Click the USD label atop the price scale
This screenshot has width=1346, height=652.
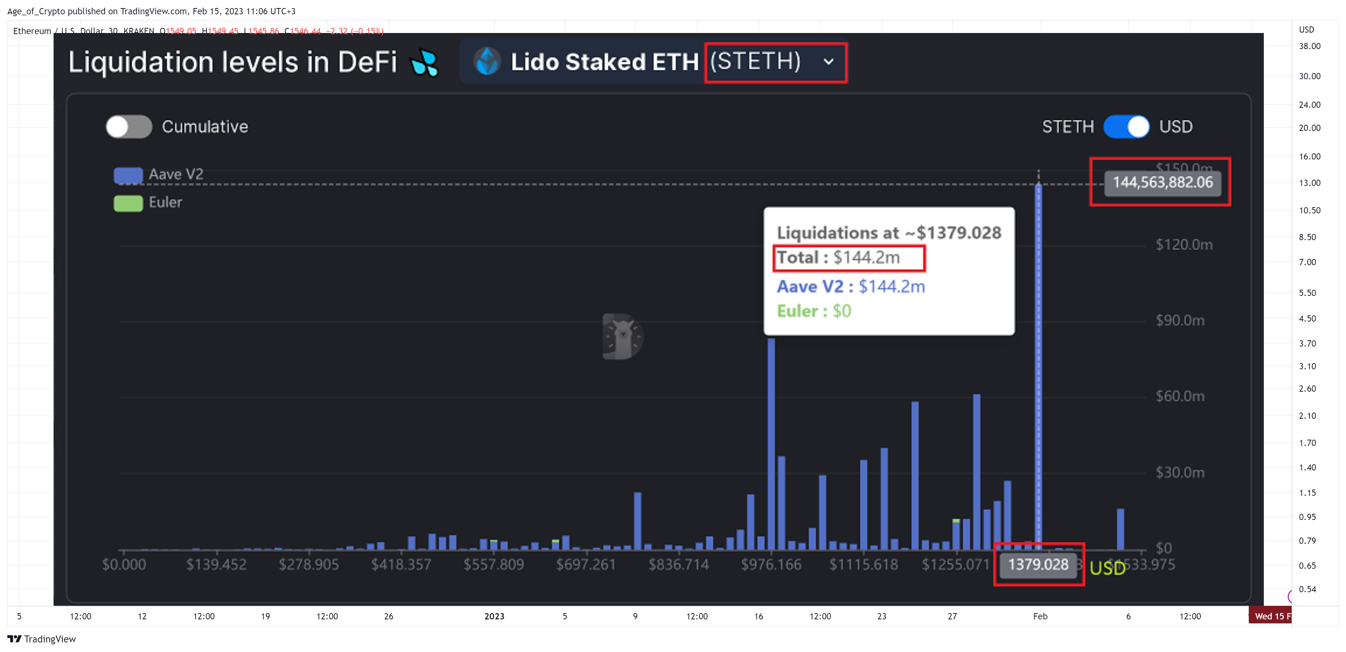pos(1306,29)
